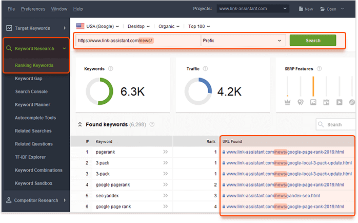Click the crown icon in SERP Features
The width and height of the screenshot is (358, 223).
click(x=287, y=102)
